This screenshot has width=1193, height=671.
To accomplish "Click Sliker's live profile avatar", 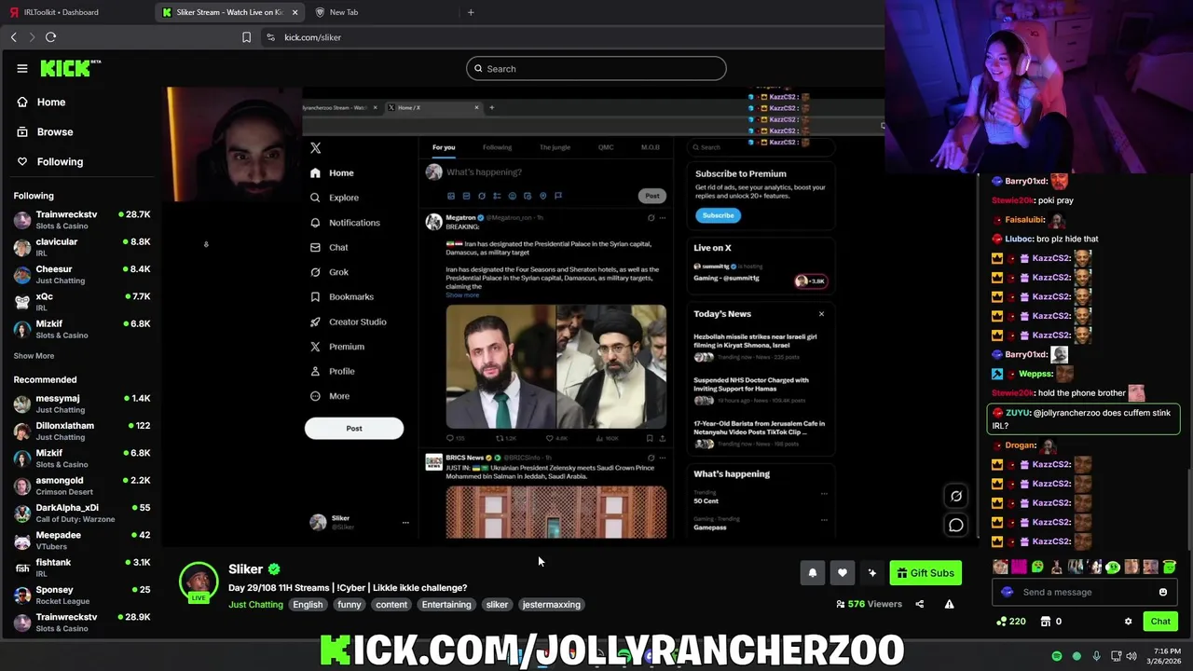I will coord(199,582).
